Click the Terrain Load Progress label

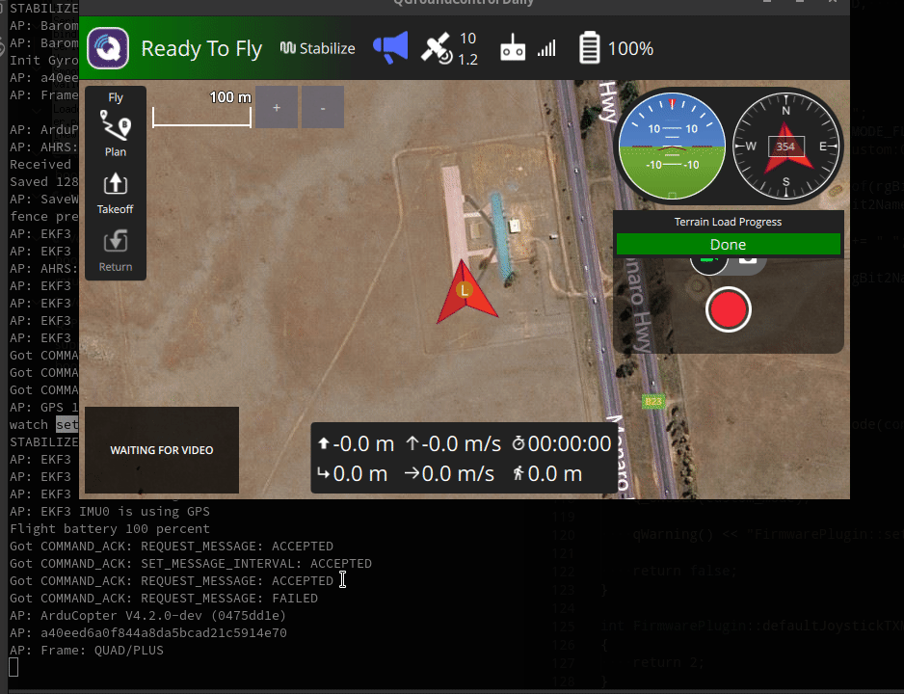point(729,222)
